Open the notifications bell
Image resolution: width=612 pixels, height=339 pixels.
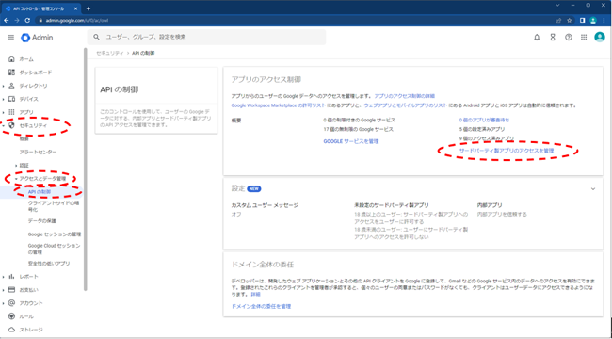tap(537, 38)
